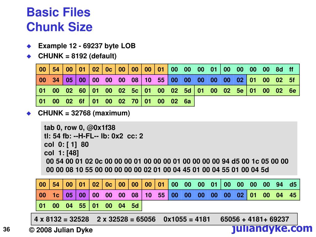Click the '94' cell in the bottom table

point(279,185)
